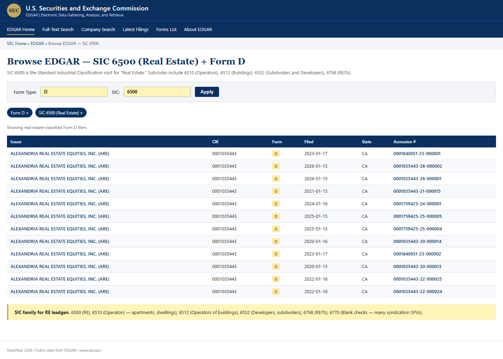503x359 pixels.
Task: Open the EDGAR Home tab
Action: (21, 30)
